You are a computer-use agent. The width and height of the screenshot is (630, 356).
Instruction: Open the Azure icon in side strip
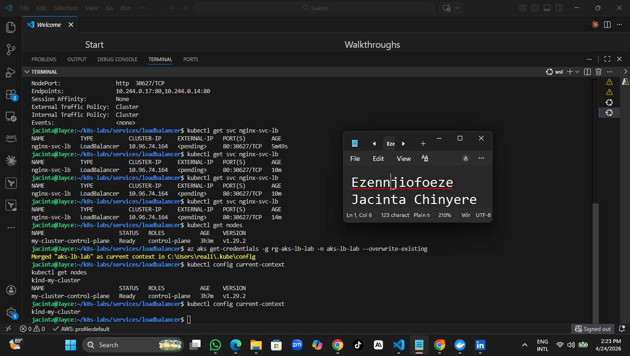tap(625, 82)
